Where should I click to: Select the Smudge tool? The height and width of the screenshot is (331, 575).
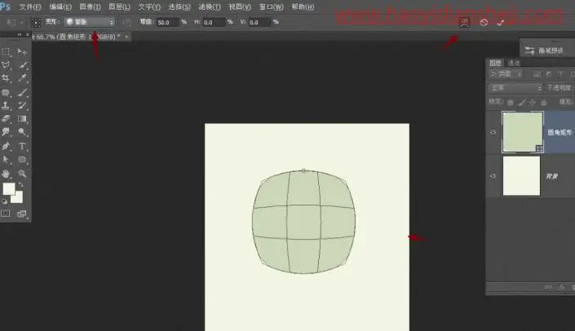click(x=6, y=131)
